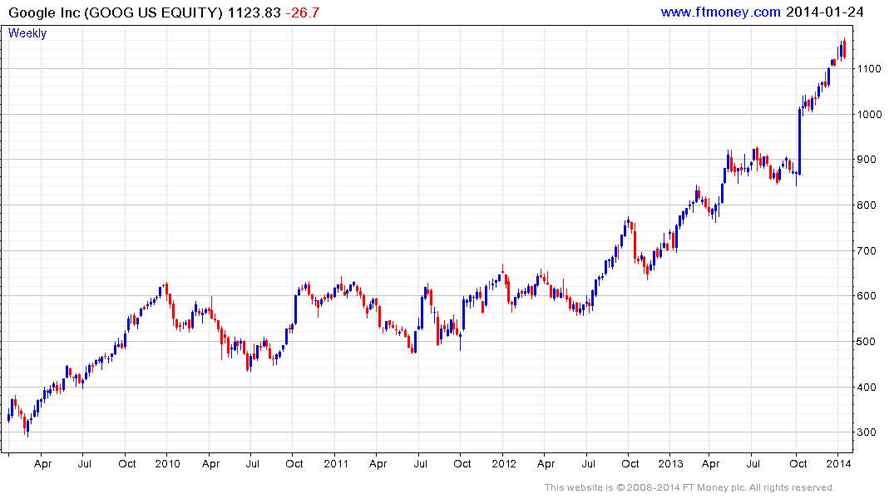This screenshot has width=894, height=499.
Task: Click the 300 price axis label
Action: (x=866, y=432)
